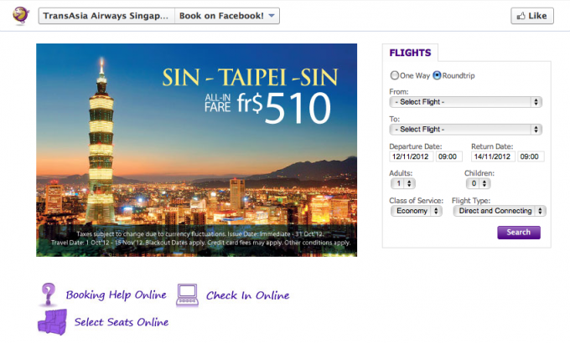
Task: Click the return time field
Action: coord(531,156)
